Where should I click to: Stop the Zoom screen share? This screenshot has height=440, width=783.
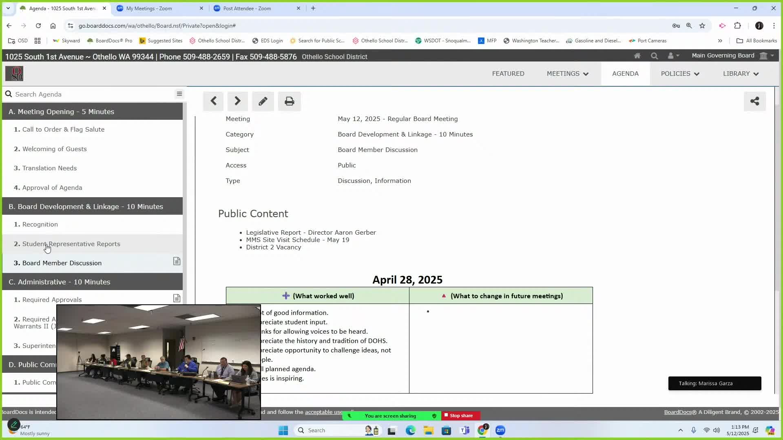[461, 416]
